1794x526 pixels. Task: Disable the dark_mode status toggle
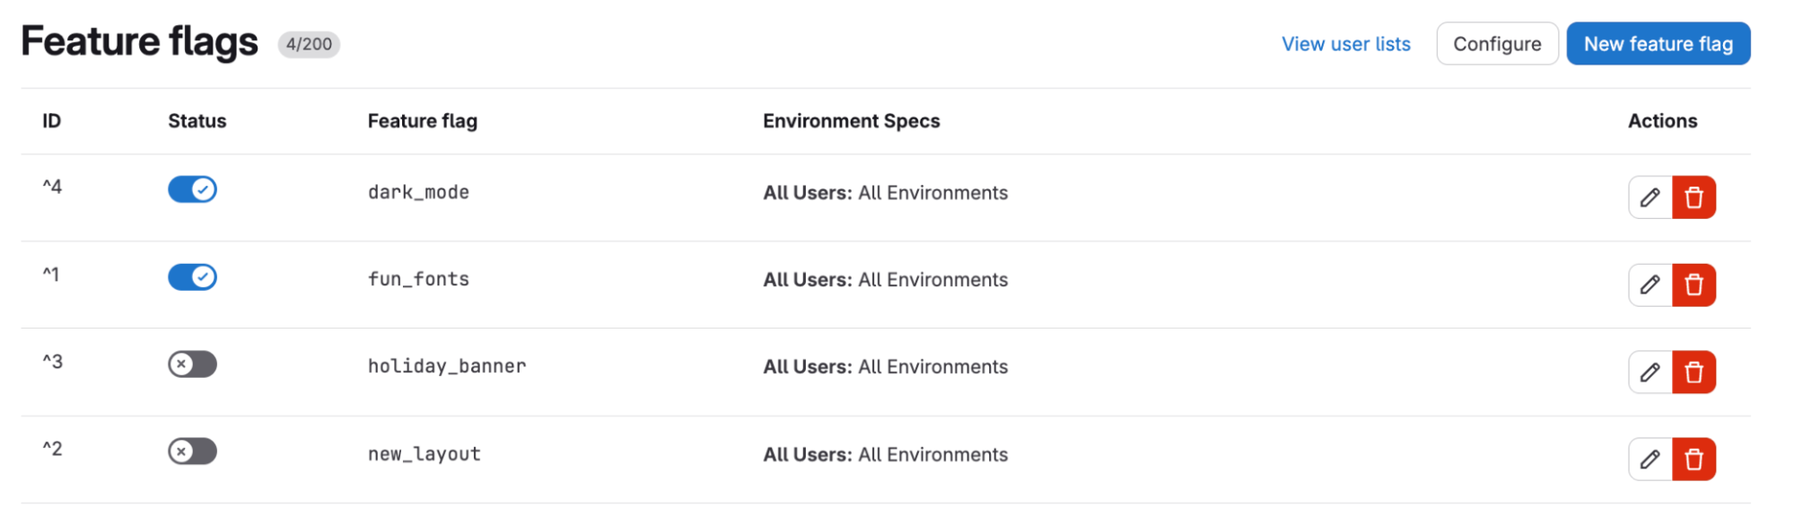coord(192,189)
